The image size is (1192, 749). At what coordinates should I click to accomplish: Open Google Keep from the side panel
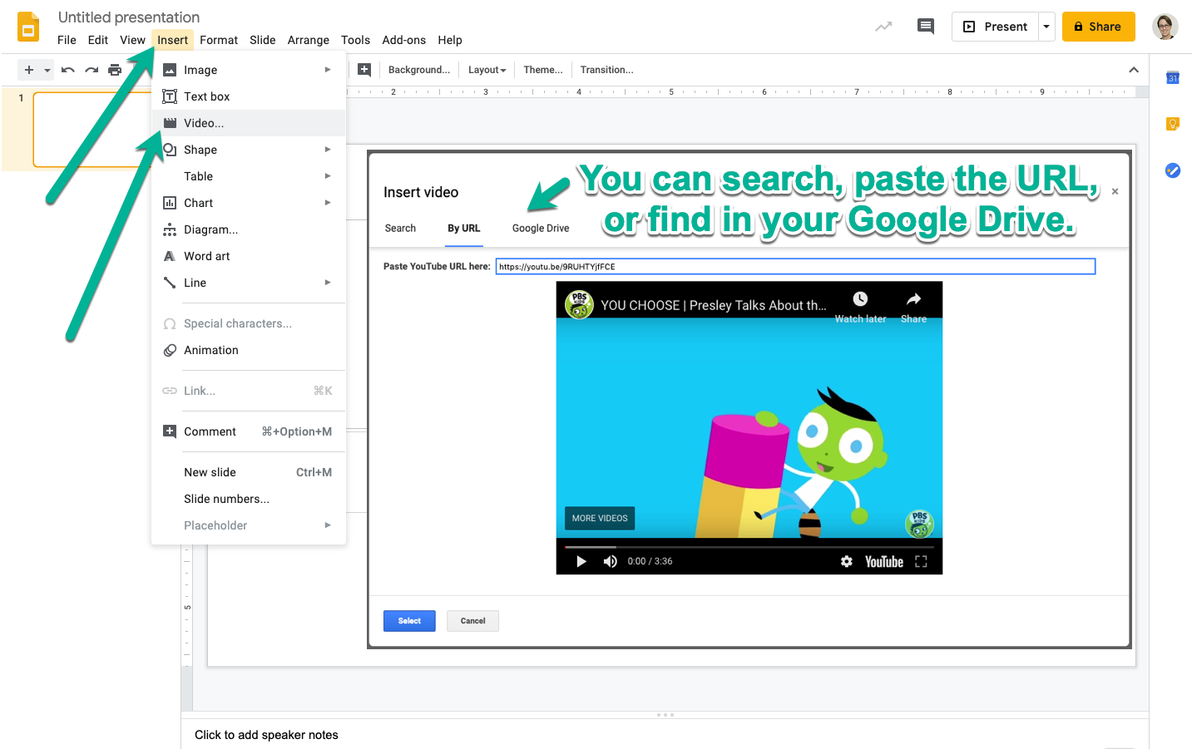click(1172, 124)
